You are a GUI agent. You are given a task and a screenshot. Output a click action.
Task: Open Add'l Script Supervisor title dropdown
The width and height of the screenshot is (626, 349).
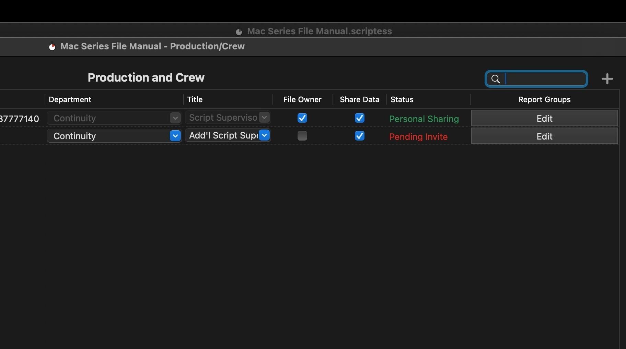pos(264,135)
